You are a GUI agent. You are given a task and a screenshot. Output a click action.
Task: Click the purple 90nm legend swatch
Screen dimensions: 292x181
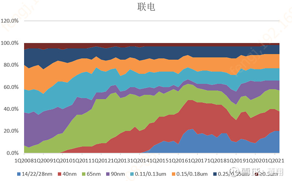(108, 173)
